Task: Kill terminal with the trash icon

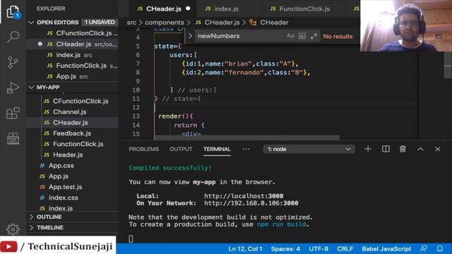Action: (x=403, y=149)
